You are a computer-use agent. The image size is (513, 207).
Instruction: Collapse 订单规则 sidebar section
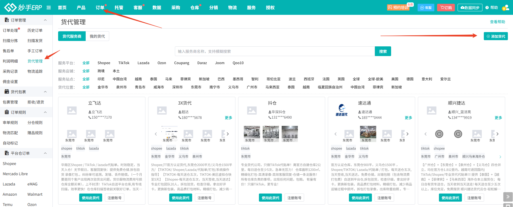45,112
